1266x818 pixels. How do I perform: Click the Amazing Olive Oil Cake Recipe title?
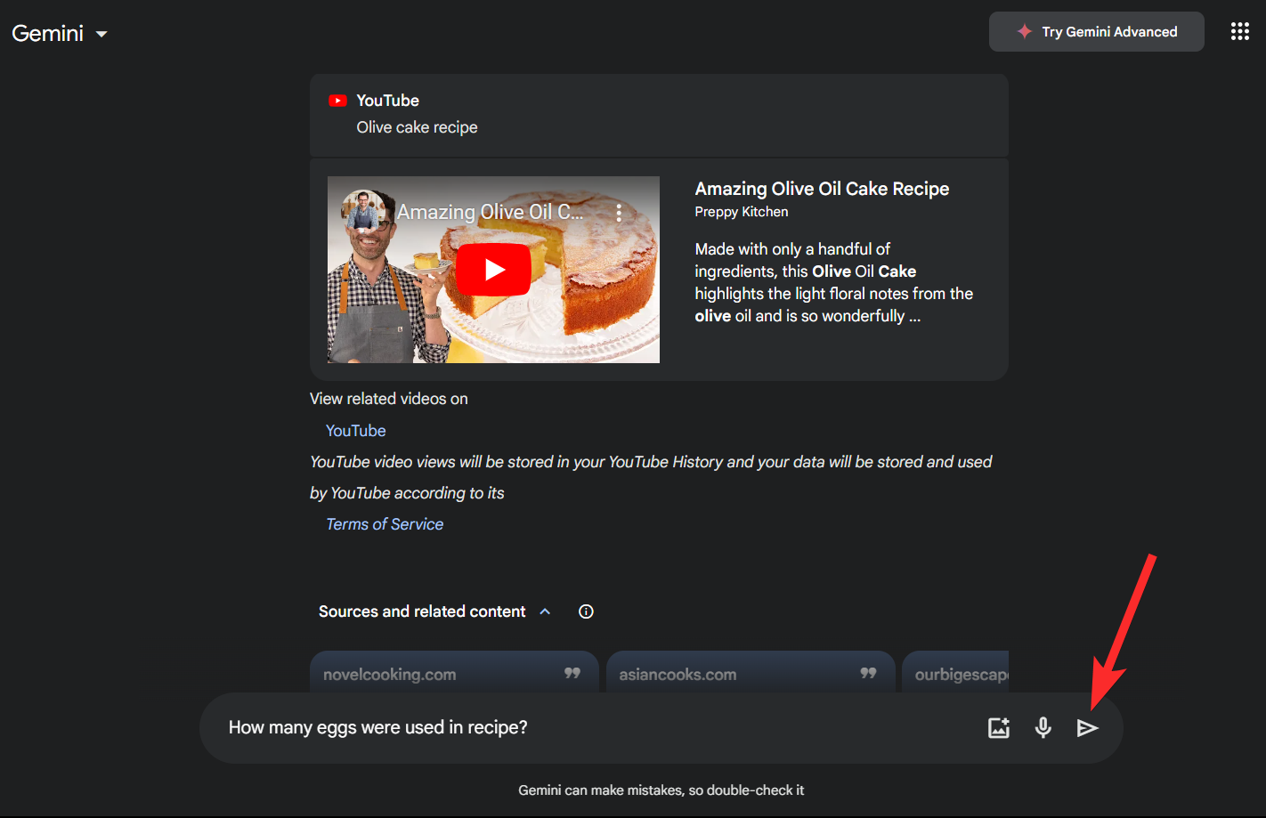point(822,189)
